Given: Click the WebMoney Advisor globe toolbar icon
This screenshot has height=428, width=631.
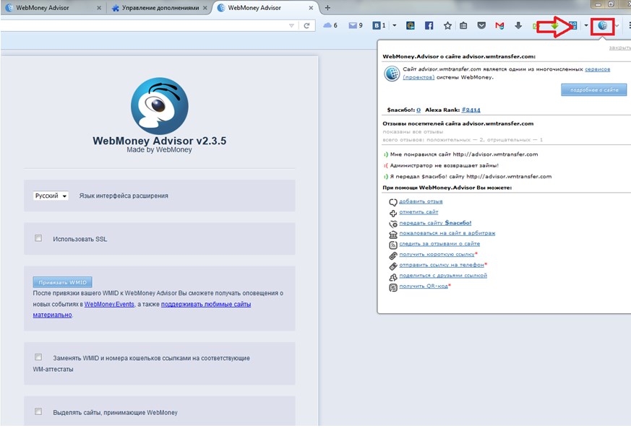Looking at the screenshot, I should 603,26.
